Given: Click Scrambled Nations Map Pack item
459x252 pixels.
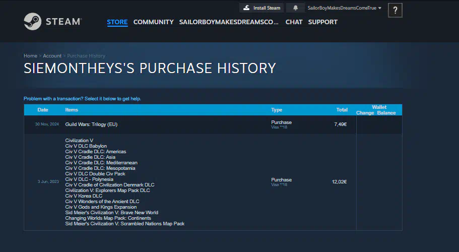Looking at the screenshot, I should 125,224.
